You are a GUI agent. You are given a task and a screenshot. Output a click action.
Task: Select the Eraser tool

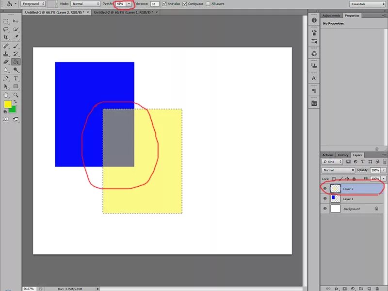[x=6, y=62]
